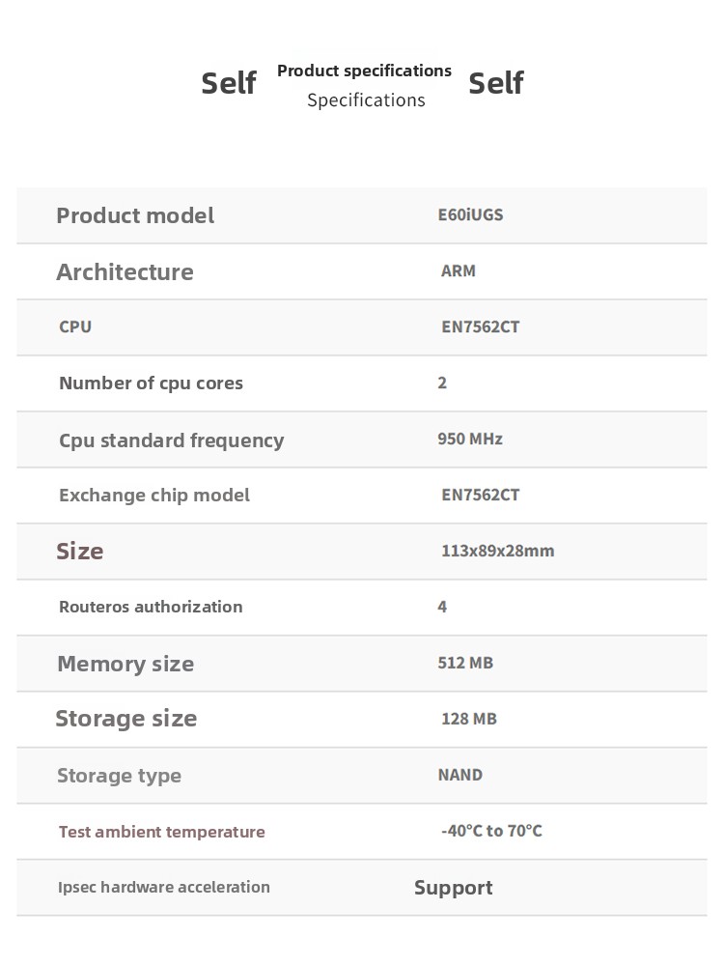Image resolution: width=724 pixels, height=966 pixels.
Task: Select the 950 MHz frequency value
Action: pos(470,439)
